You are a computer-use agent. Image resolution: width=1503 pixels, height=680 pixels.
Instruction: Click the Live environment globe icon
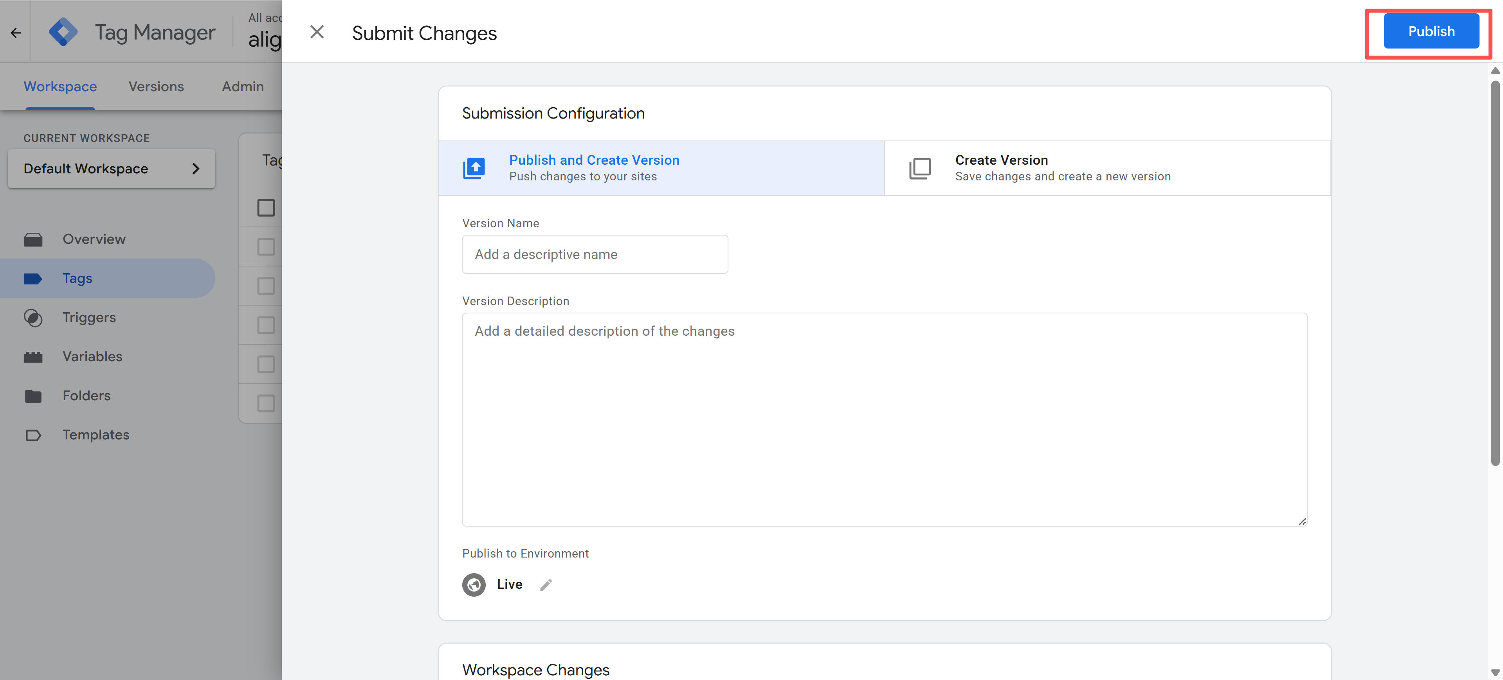click(474, 585)
